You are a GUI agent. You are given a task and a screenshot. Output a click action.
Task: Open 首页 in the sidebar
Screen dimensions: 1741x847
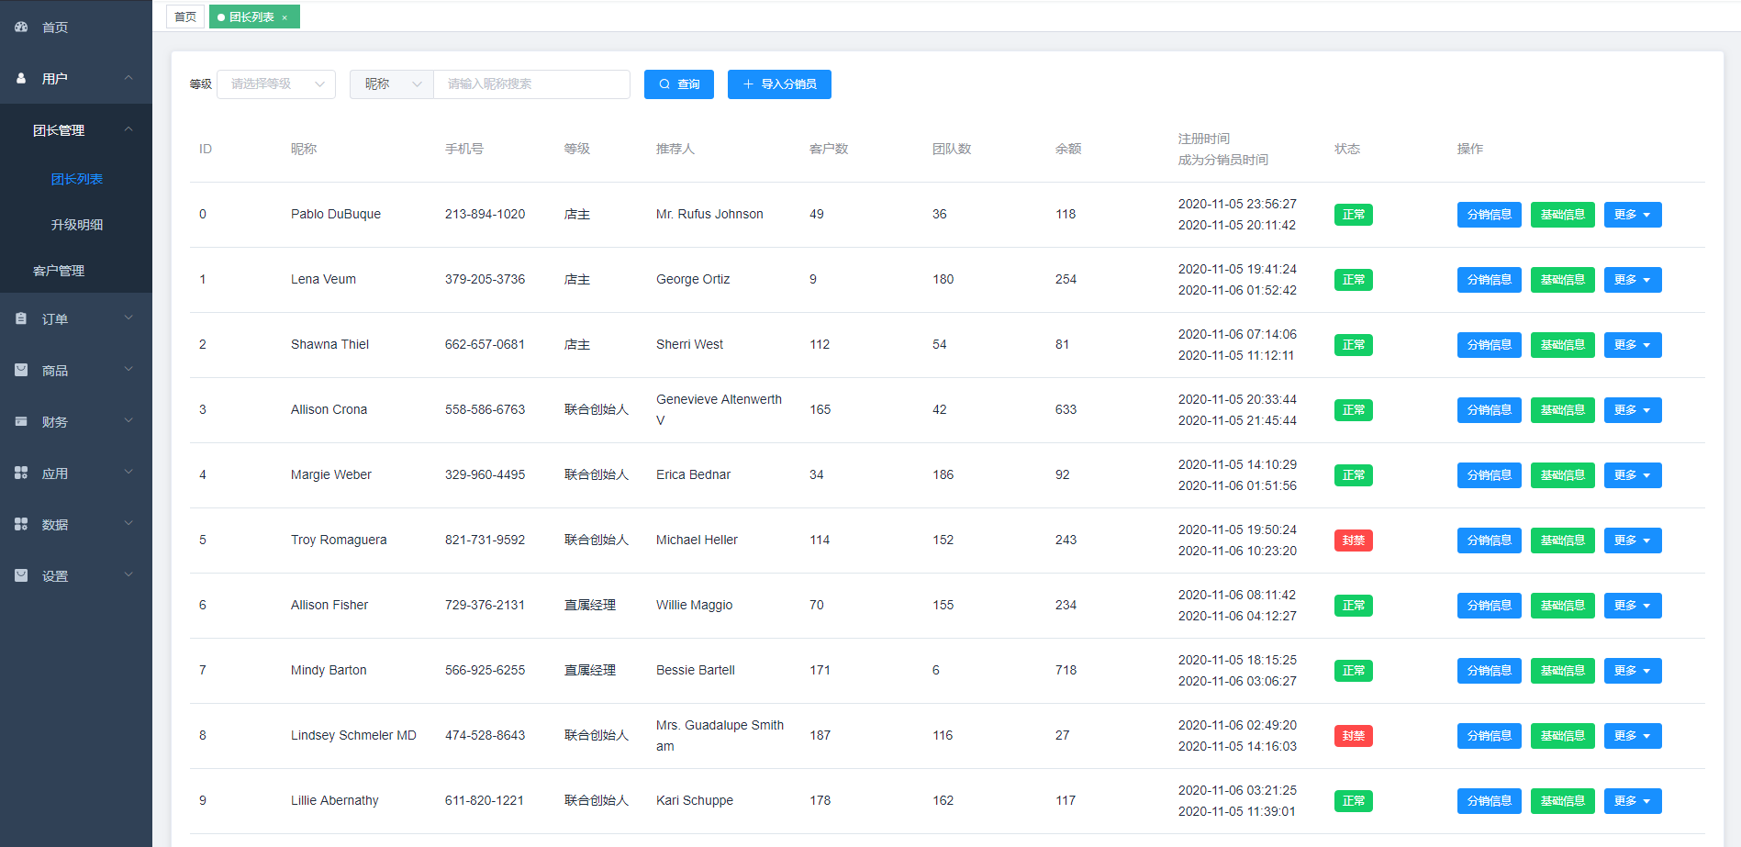point(76,27)
